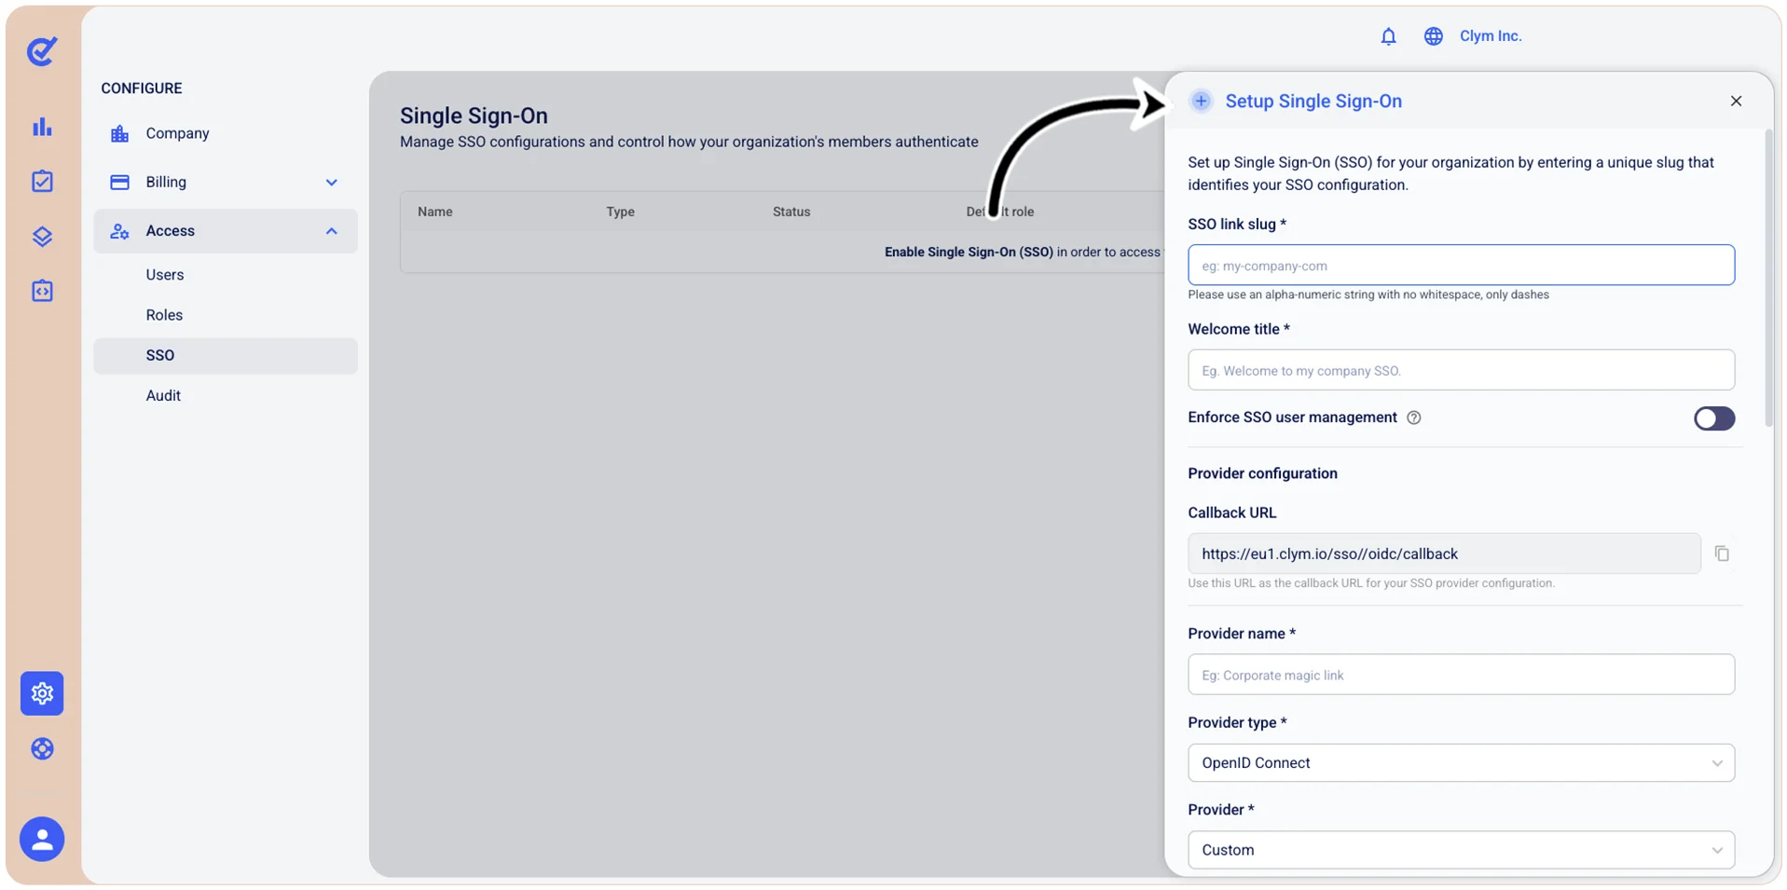Focus the Provider name field
This screenshot has height=890, width=1787.
[1461, 675]
